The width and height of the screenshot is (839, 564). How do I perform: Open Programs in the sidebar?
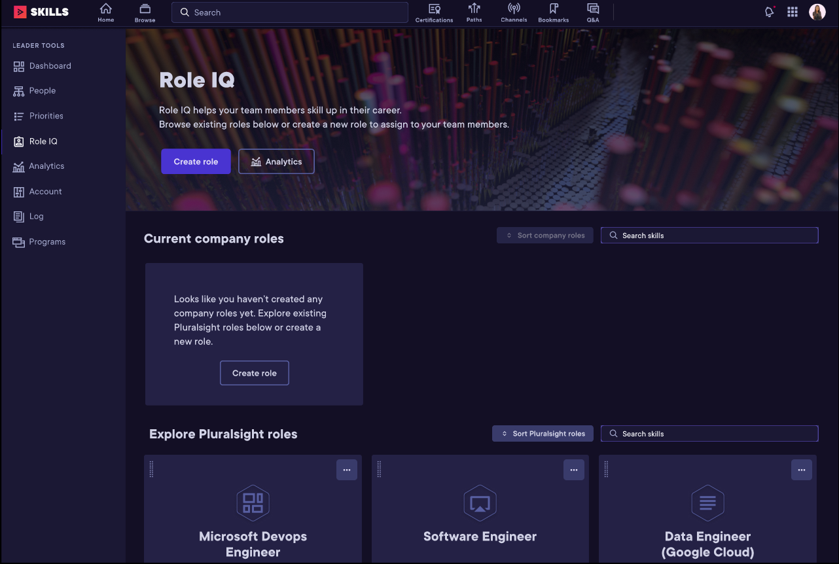tap(39, 242)
